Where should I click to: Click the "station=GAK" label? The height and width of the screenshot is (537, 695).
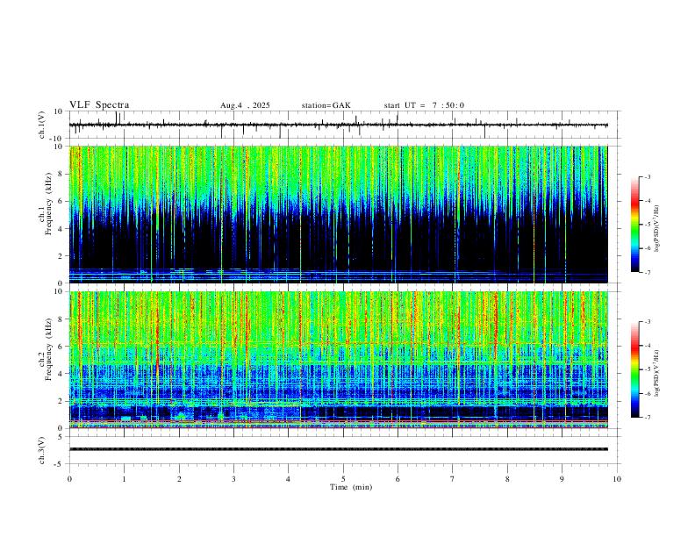(x=326, y=105)
